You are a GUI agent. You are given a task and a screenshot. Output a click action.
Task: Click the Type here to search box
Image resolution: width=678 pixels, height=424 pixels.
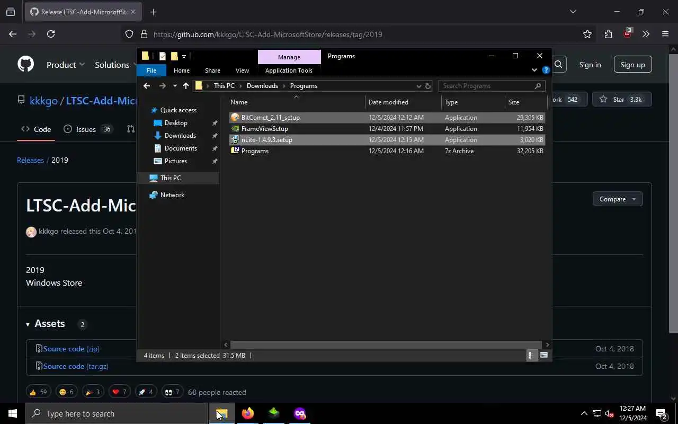(x=117, y=413)
